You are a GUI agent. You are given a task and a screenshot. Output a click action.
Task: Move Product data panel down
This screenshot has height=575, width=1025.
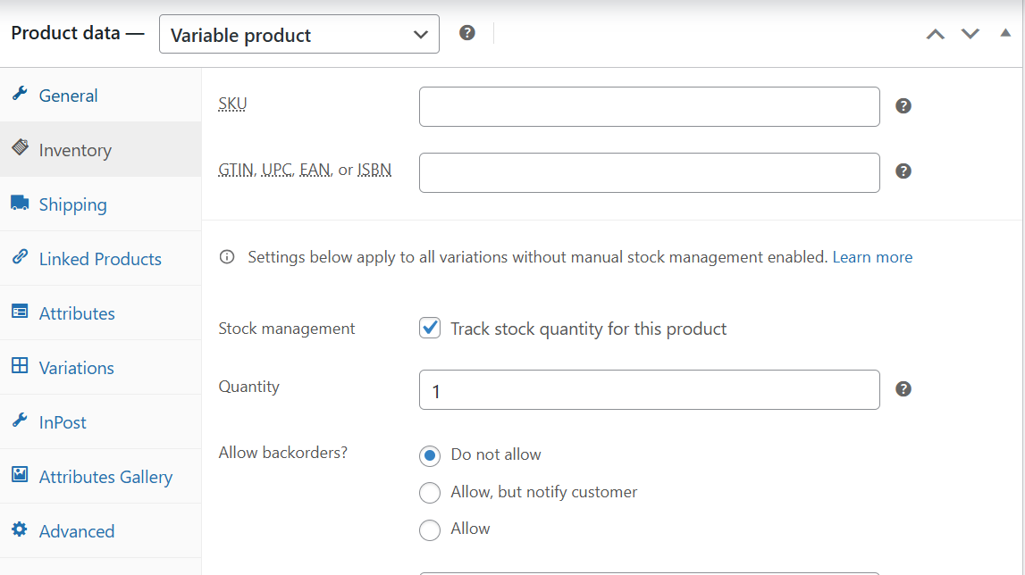(970, 34)
